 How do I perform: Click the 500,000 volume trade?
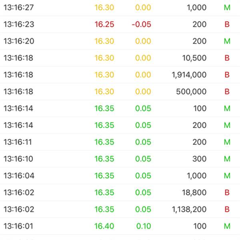(x=191, y=92)
